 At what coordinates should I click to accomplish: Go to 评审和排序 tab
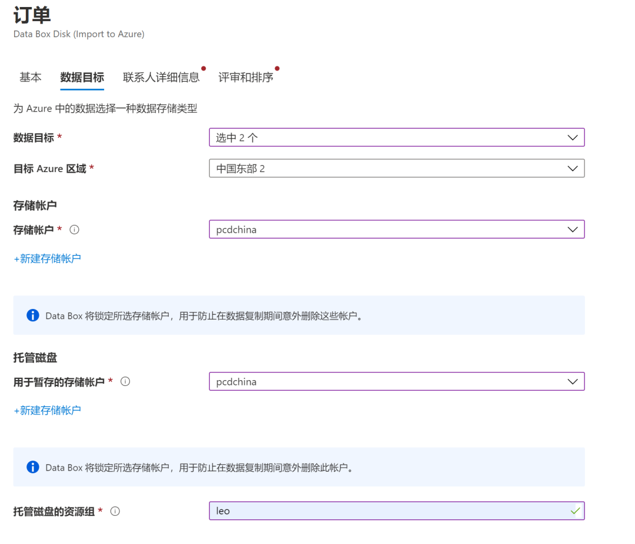245,77
